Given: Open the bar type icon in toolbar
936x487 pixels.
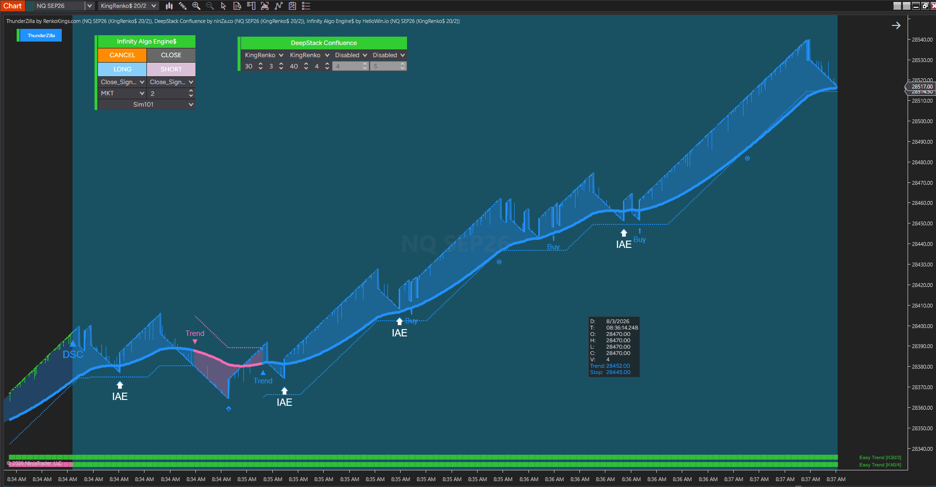Looking at the screenshot, I should pyautogui.click(x=169, y=6).
